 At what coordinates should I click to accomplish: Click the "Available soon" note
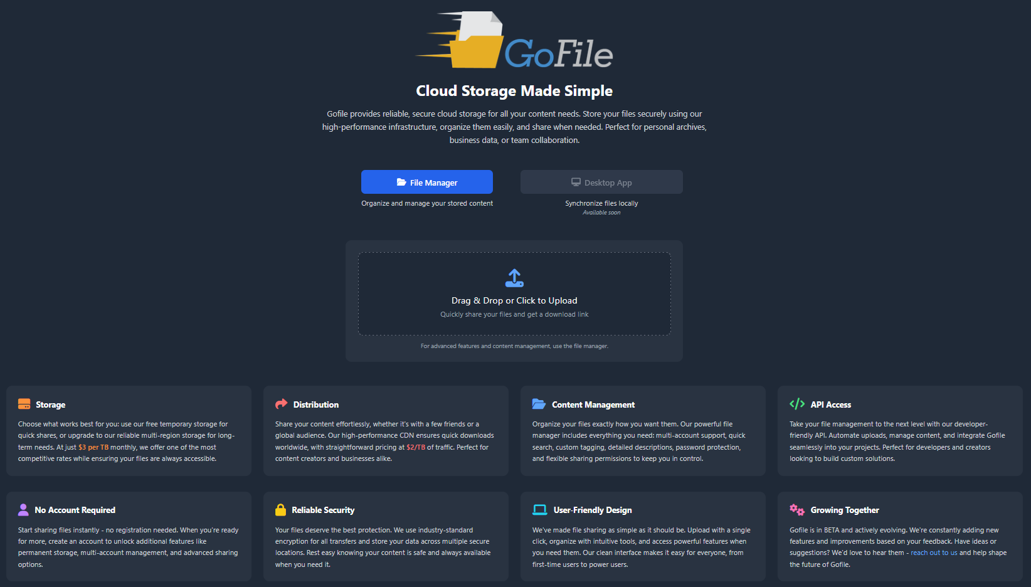(x=601, y=213)
